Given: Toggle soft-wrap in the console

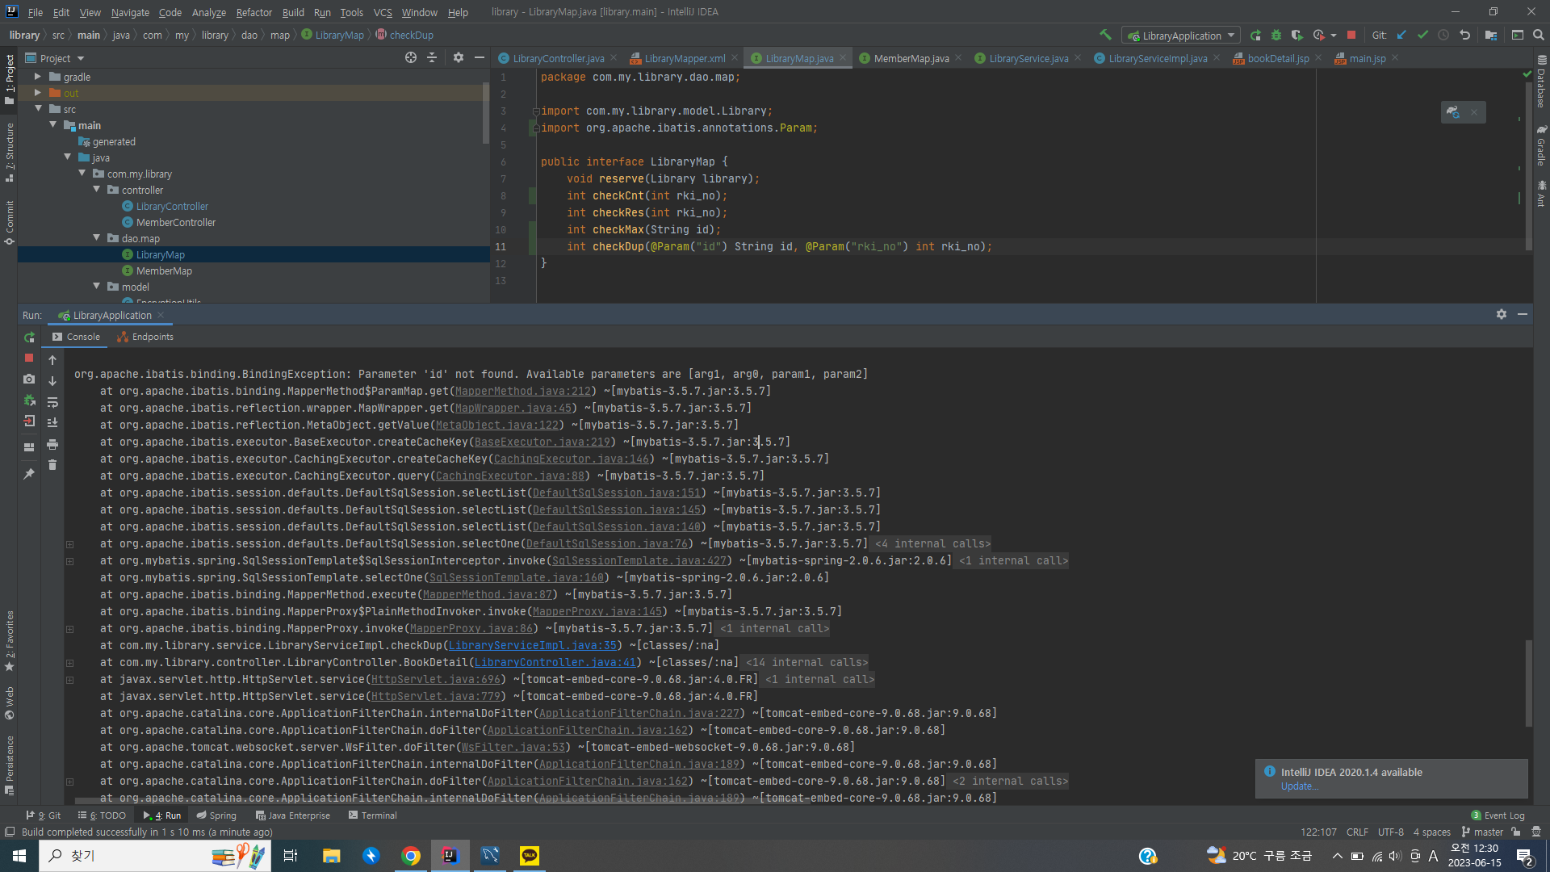Looking at the screenshot, I should pyautogui.click(x=52, y=401).
